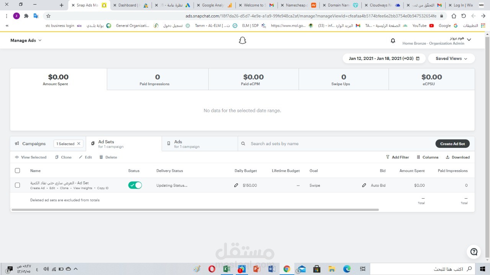490x275 pixels.
Task: Click the Create Ad Set button
Action: coord(452,144)
